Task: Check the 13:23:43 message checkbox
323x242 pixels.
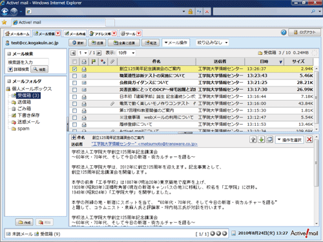Action: pos(74,76)
